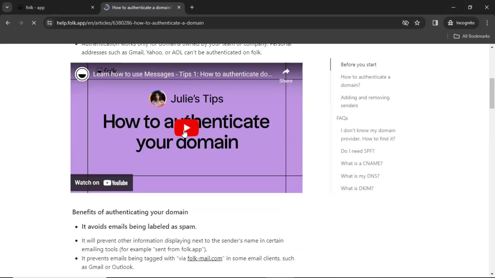Open the folk-mail.com link
This screenshot has height=278, width=495.
(205, 258)
